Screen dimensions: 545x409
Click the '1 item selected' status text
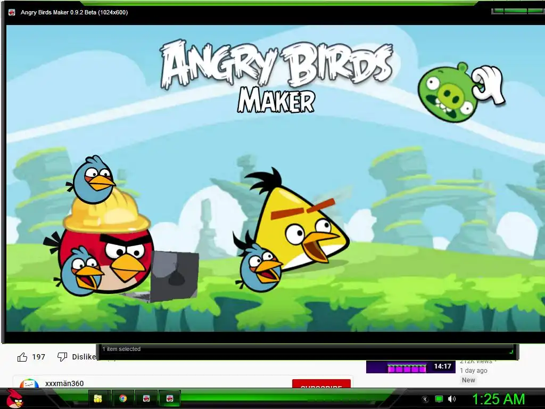(x=121, y=349)
